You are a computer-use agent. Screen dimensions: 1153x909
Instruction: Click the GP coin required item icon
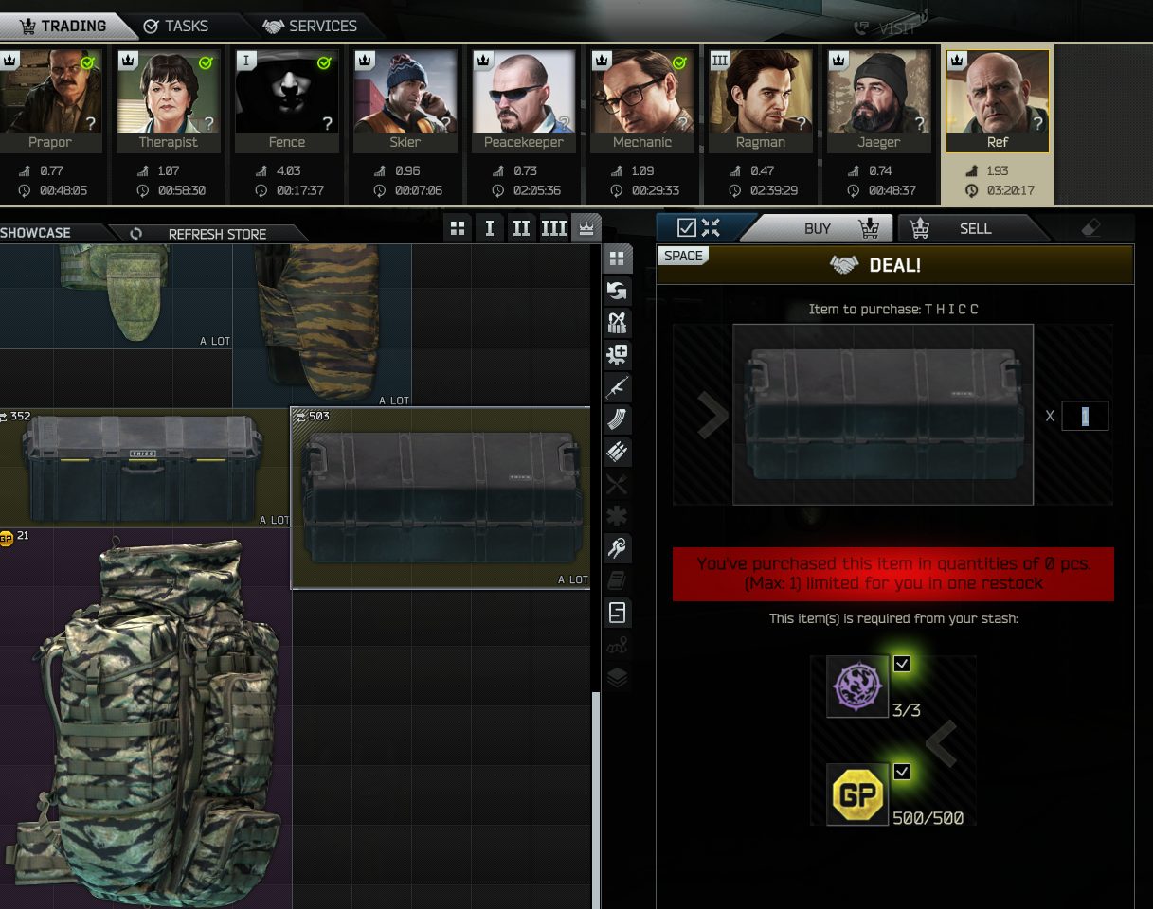pos(857,794)
